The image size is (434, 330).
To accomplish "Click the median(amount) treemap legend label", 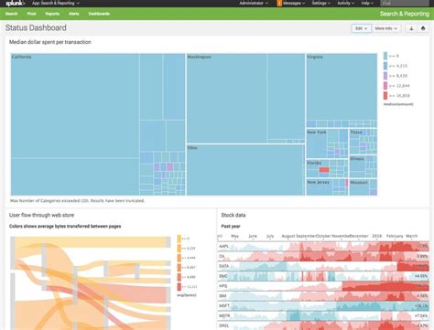I will pos(398,104).
